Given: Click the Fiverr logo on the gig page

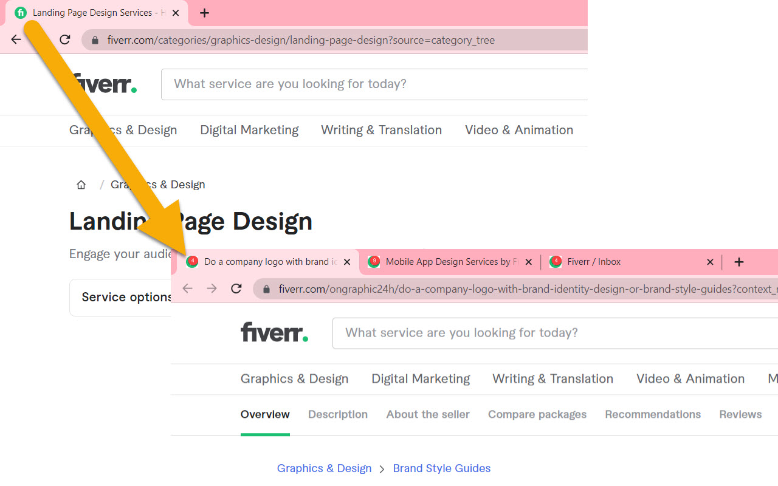Looking at the screenshot, I should (274, 332).
